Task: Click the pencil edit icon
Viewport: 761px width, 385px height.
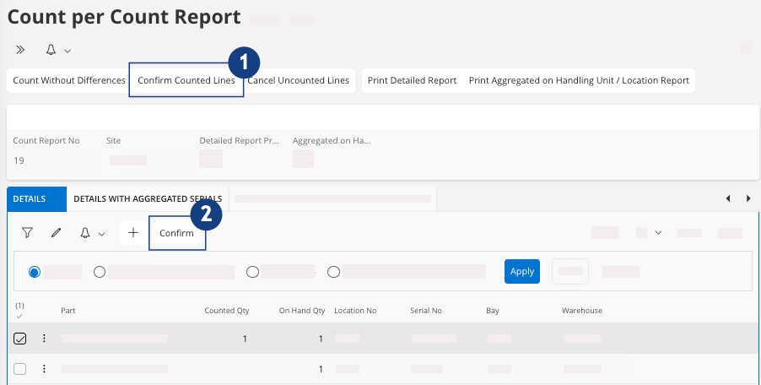Action: (x=57, y=233)
